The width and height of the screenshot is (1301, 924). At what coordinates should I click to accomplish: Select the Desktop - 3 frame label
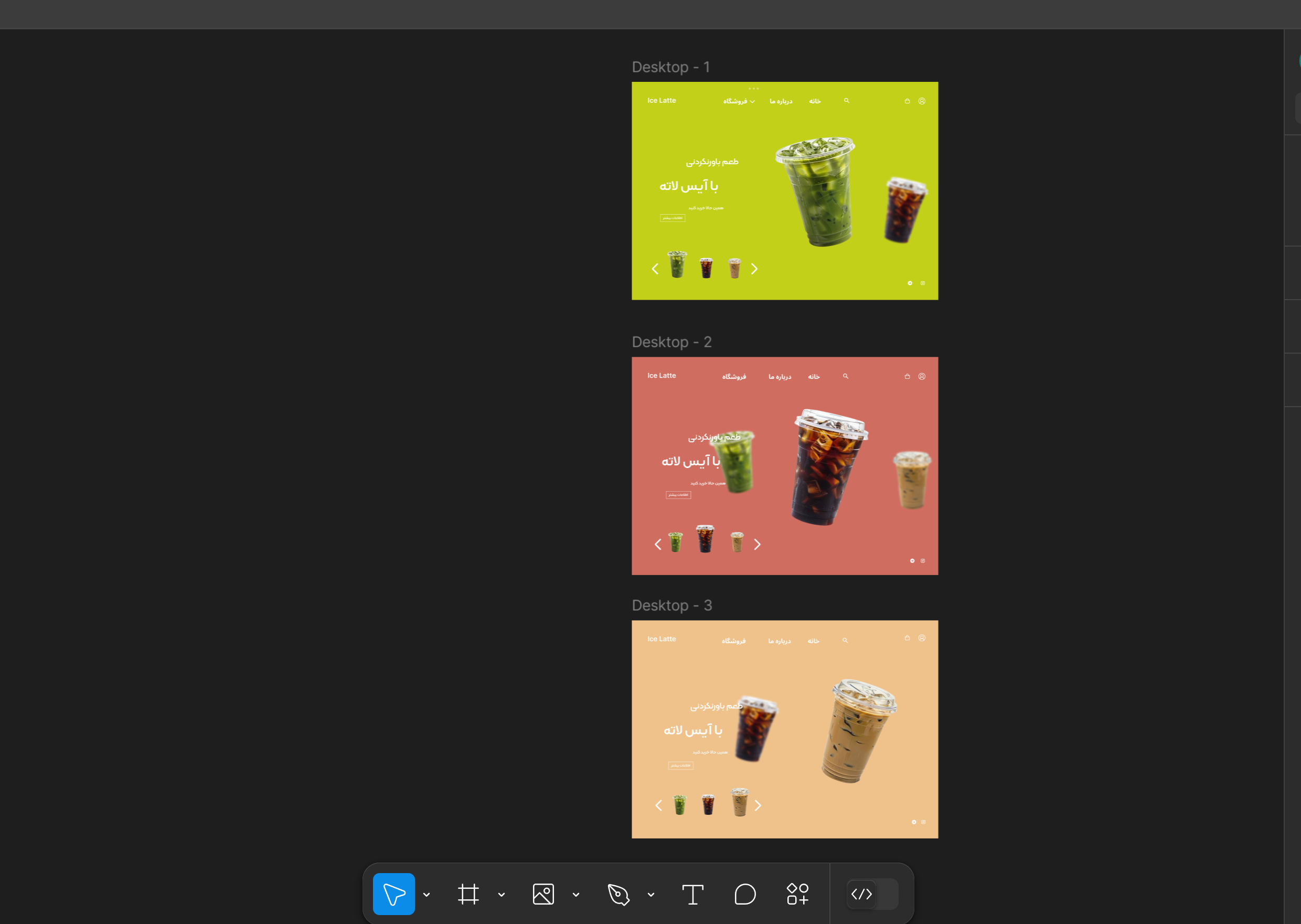click(x=671, y=606)
